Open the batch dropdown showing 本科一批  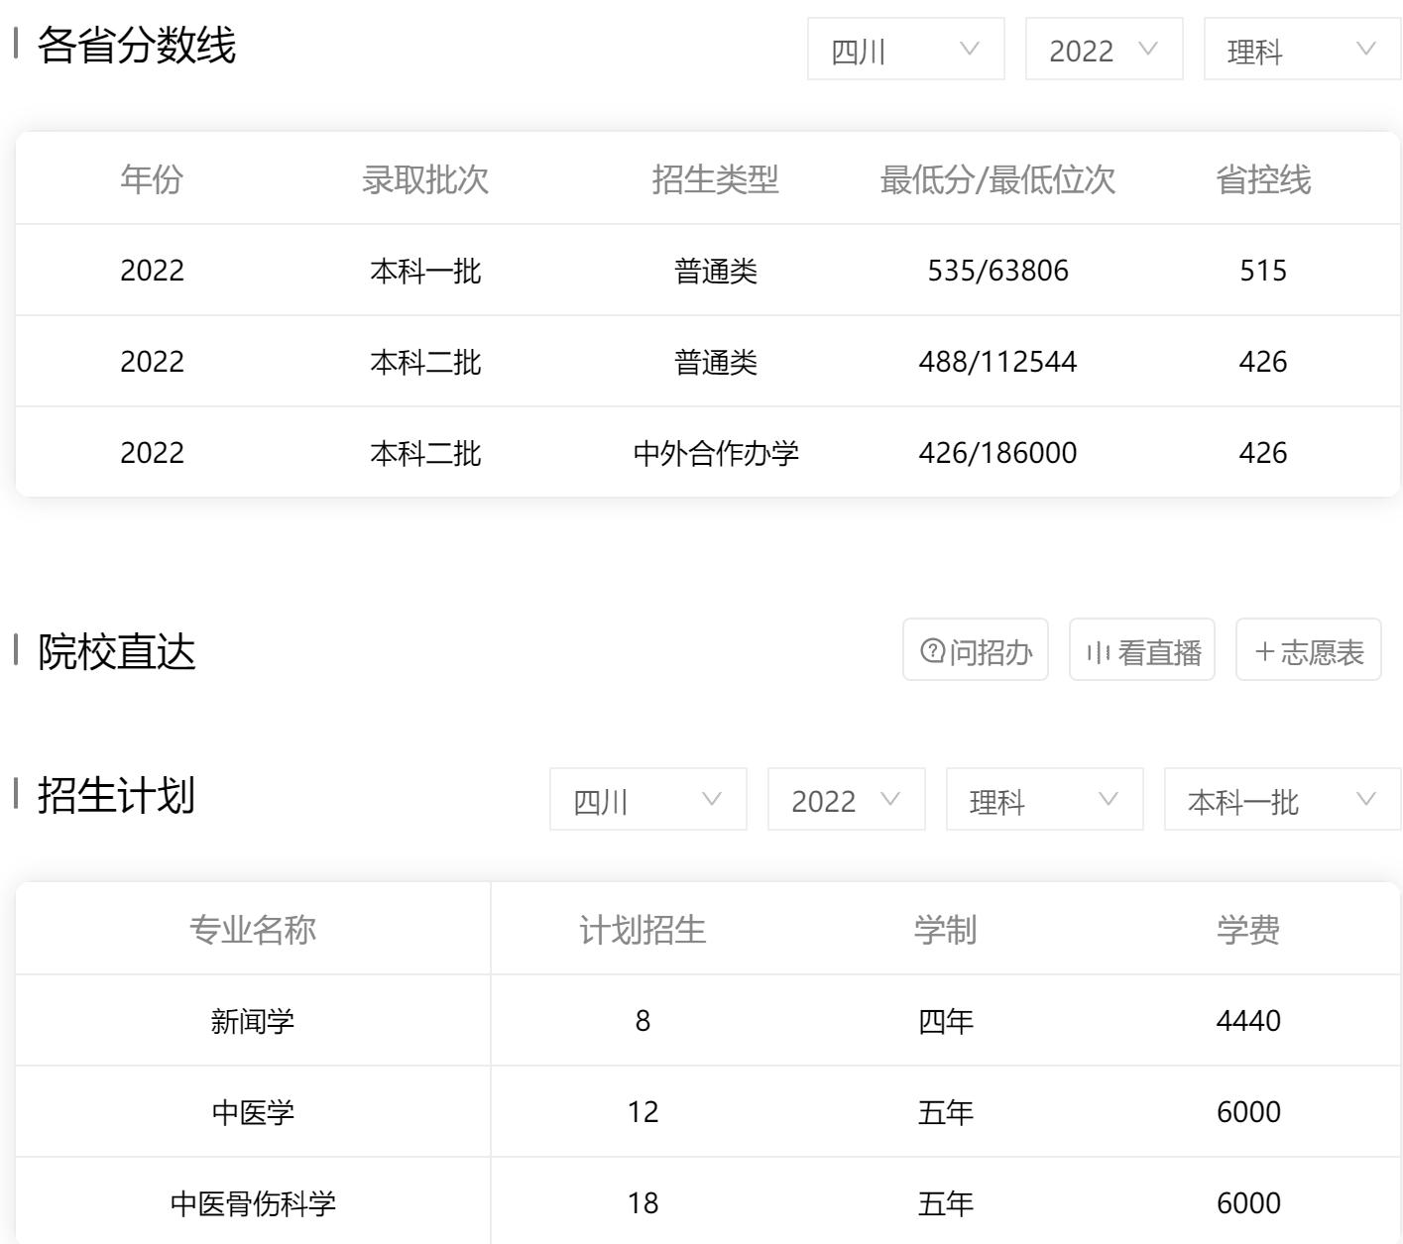click(x=1279, y=800)
